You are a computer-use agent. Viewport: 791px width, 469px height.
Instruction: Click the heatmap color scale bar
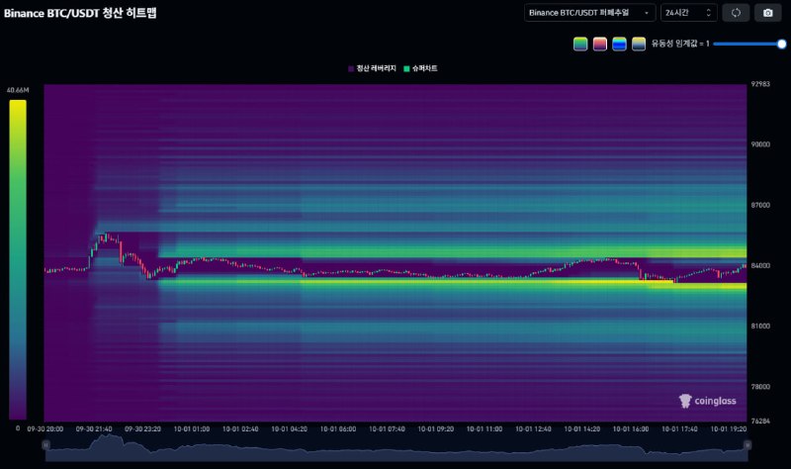(x=18, y=259)
